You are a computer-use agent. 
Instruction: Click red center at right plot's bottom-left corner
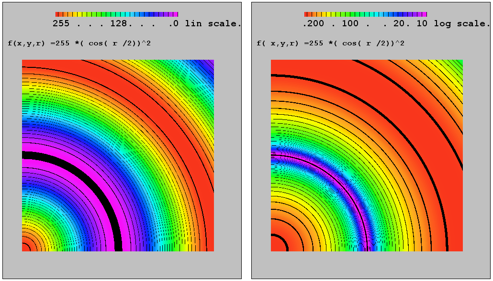point(277,246)
